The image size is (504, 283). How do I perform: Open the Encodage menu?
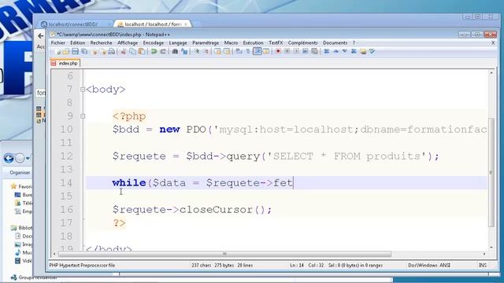154,42
